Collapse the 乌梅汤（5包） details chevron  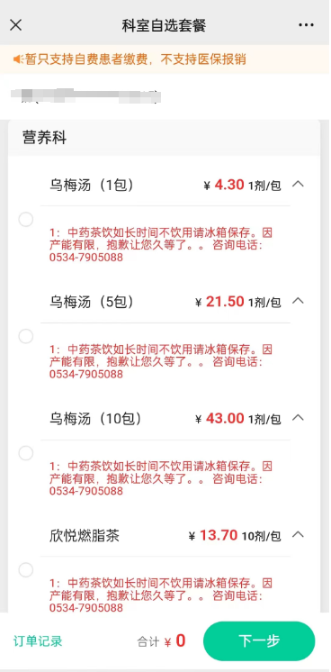[298, 301]
